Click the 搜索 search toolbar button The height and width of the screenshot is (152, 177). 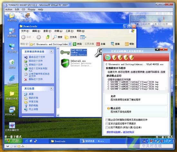[x=58, y=37]
